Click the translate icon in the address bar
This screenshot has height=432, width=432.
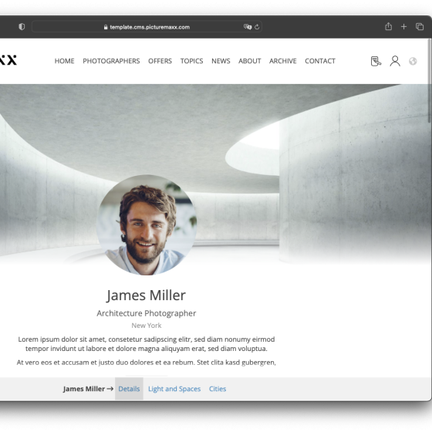coord(248,27)
